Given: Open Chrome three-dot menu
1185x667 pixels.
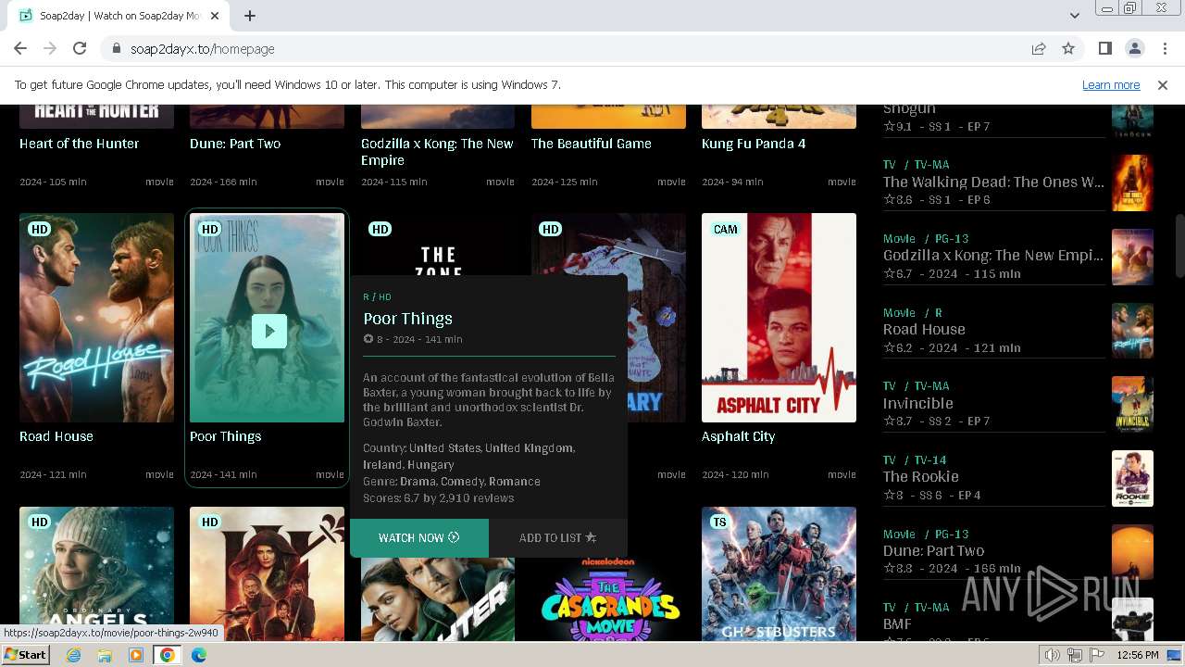Looking at the screenshot, I should pyautogui.click(x=1164, y=49).
